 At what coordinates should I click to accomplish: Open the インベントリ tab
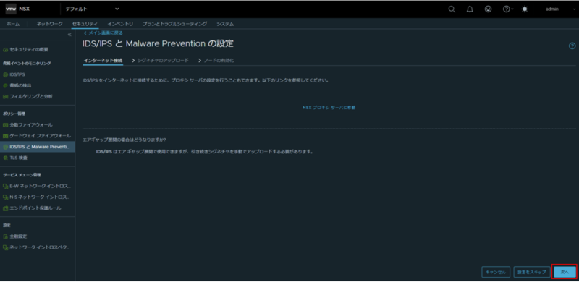point(120,24)
